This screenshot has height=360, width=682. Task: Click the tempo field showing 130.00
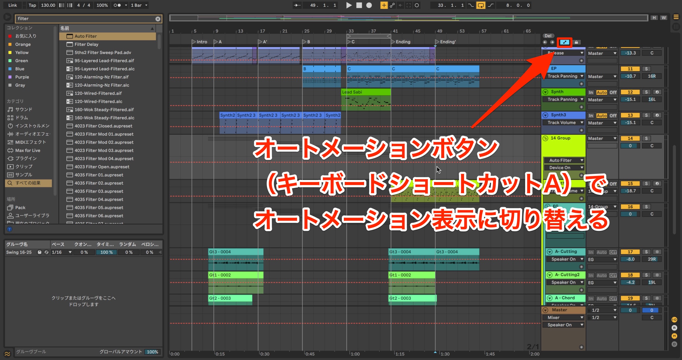click(48, 5)
